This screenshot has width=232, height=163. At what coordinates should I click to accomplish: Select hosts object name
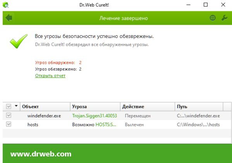tap(33, 125)
